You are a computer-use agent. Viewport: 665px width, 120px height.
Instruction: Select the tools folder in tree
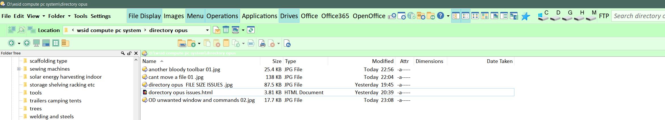36,93
